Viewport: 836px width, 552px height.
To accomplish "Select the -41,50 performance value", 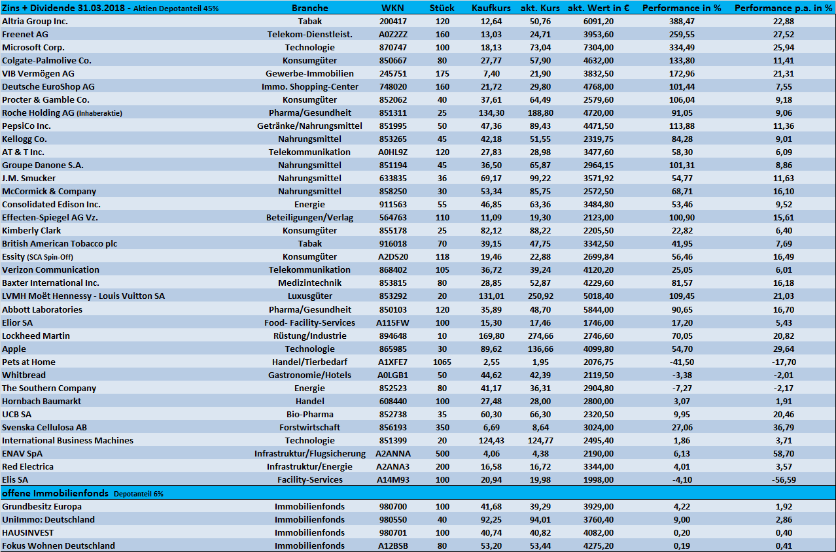I will click(x=682, y=362).
